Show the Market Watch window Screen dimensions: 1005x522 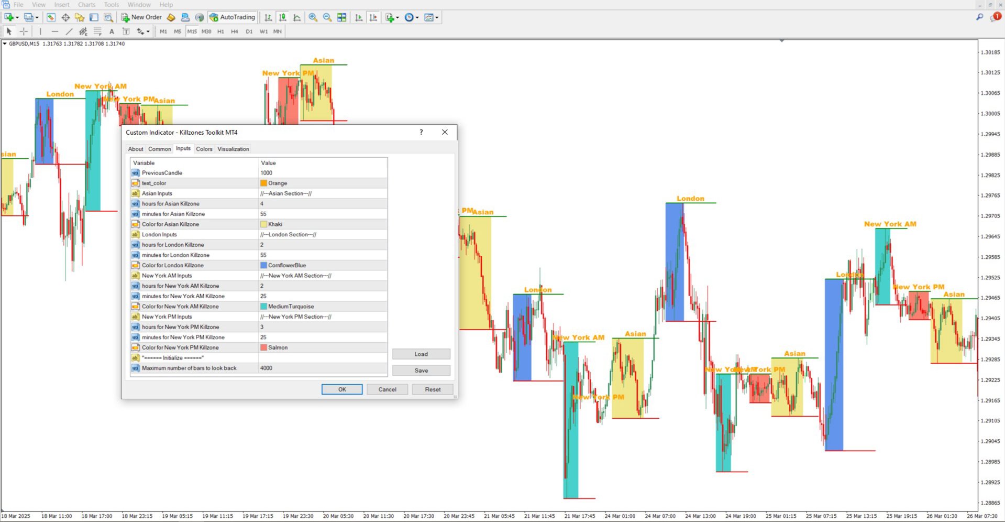point(51,17)
